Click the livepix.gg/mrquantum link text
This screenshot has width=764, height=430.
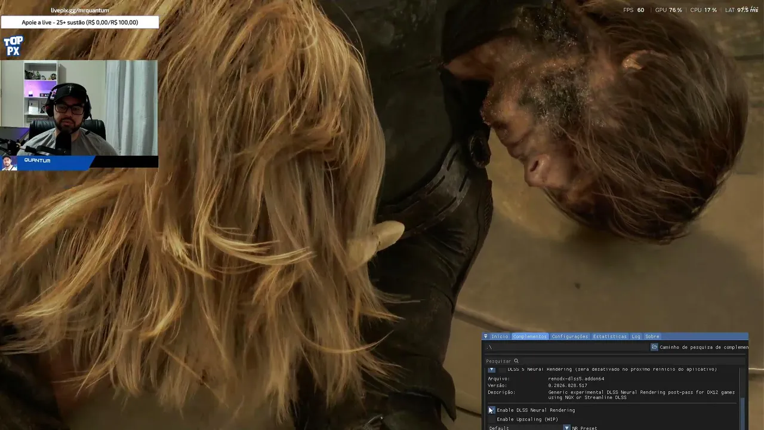coord(80,10)
